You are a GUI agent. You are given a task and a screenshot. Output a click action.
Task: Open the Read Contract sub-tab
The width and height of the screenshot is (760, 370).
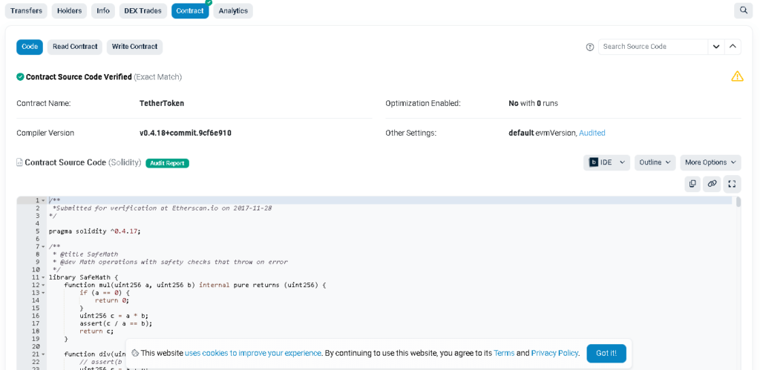pos(75,47)
